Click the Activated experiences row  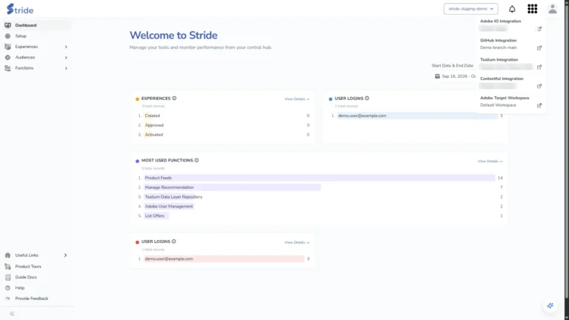[x=223, y=135]
